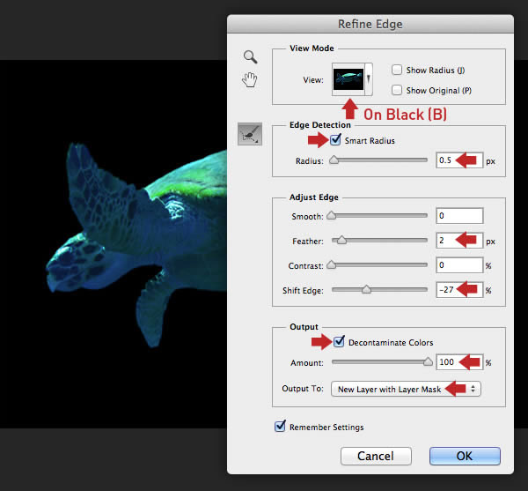Viewport: 528px width, 491px height.
Task: Confirm with the OK button
Action: pos(465,456)
